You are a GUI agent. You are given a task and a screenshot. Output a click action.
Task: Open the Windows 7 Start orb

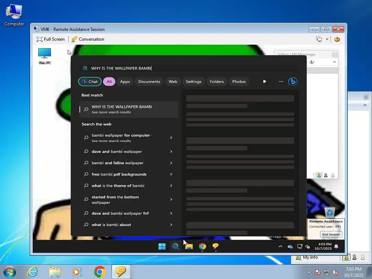click(10, 272)
